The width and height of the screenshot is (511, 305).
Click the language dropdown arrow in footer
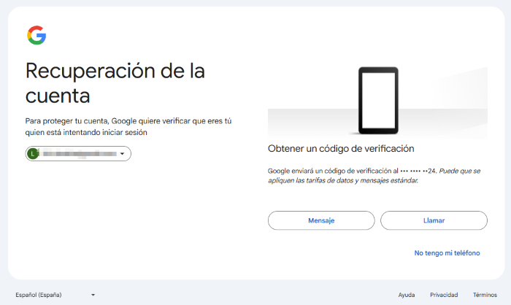click(93, 295)
